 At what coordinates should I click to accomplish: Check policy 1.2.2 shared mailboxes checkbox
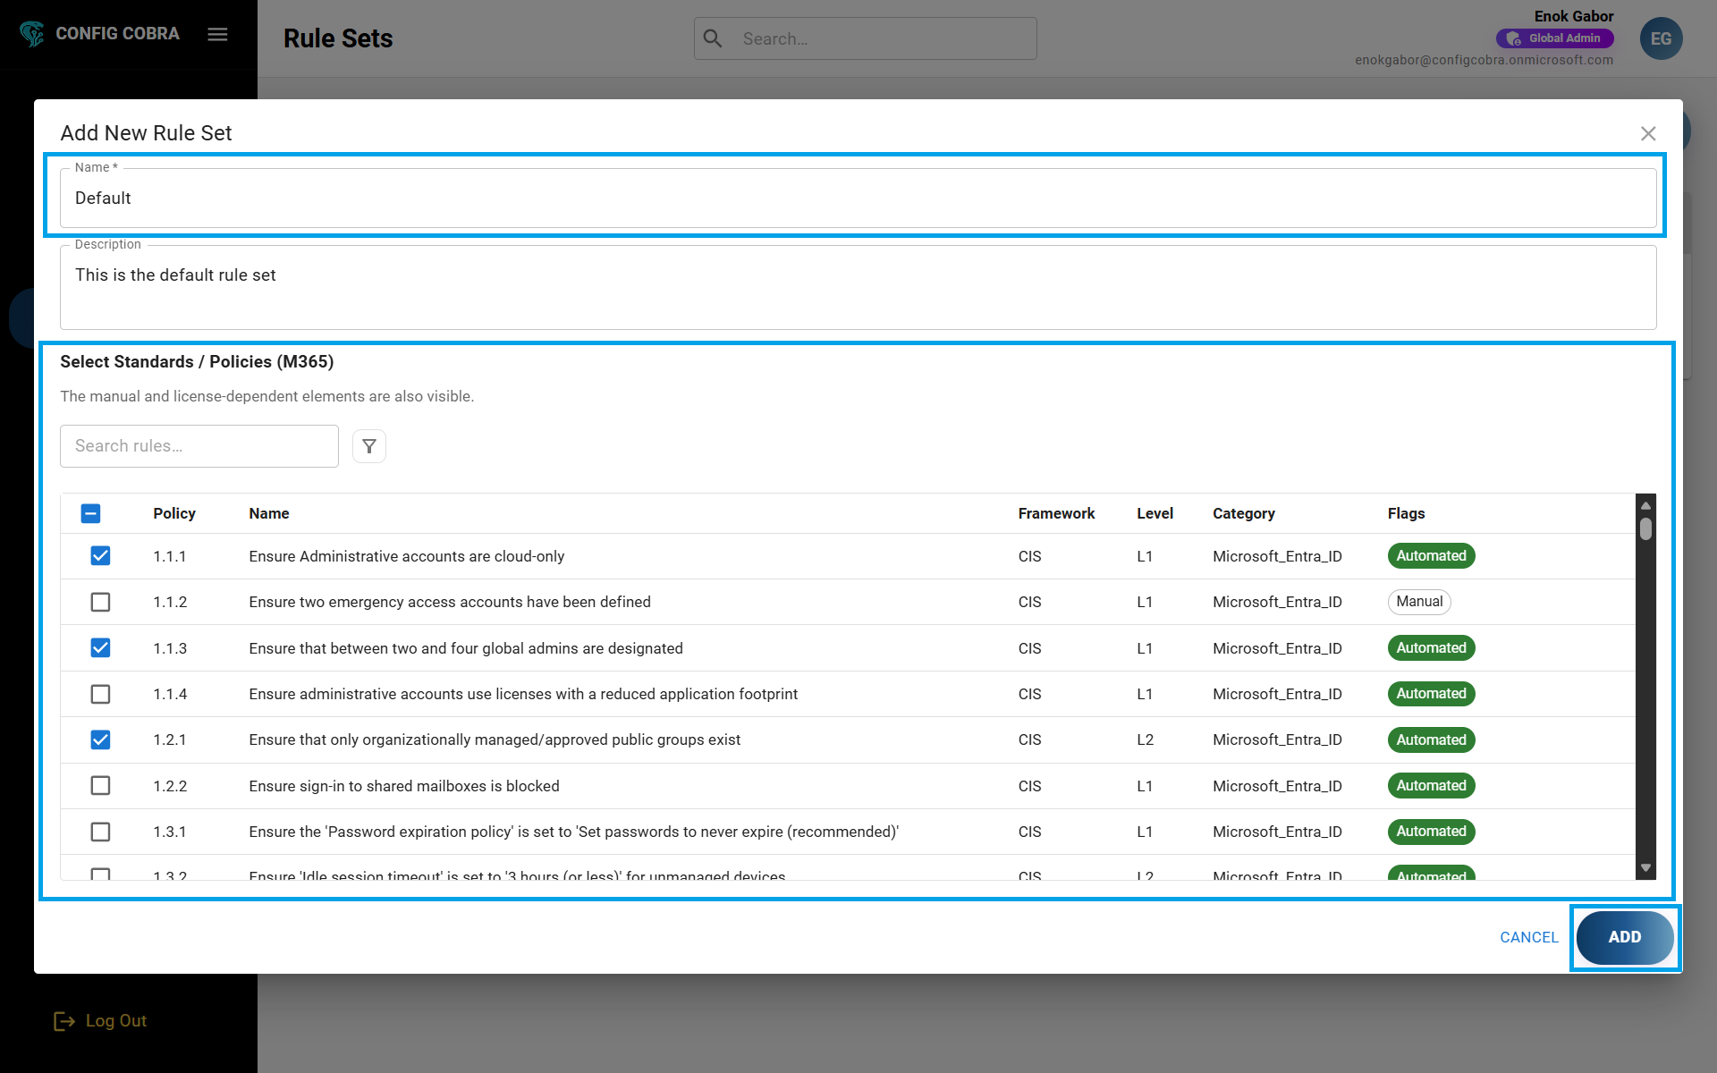coord(100,786)
